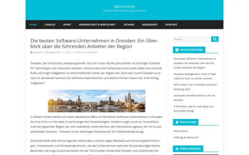The height and width of the screenshot is (155, 249).
Task: Select the TECHNIK menu item
Action: 129,25
